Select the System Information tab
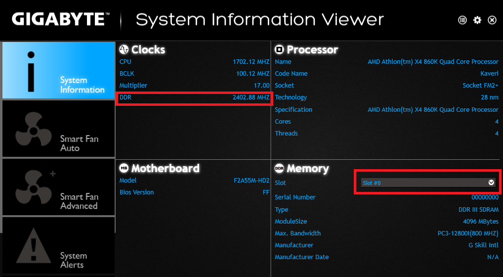The height and width of the screenshot is (277, 503). click(x=59, y=70)
